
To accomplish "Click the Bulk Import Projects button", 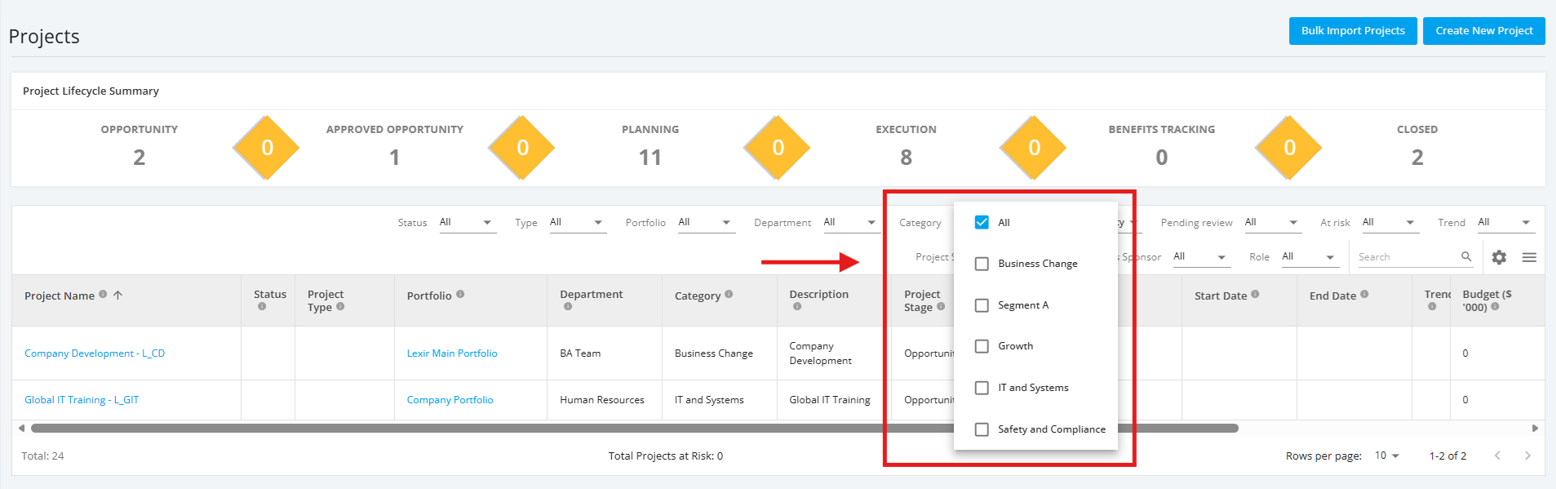I will click(x=1353, y=31).
